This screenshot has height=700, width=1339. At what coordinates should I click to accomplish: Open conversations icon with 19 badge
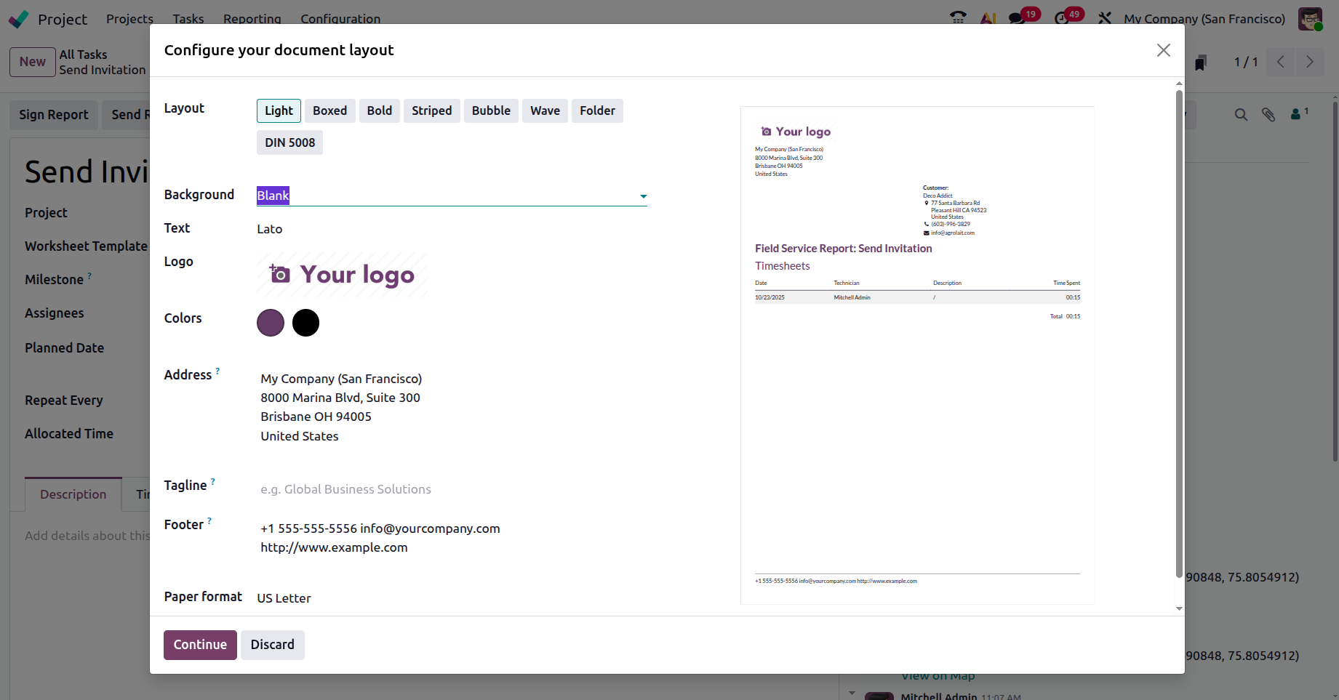(x=1018, y=18)
